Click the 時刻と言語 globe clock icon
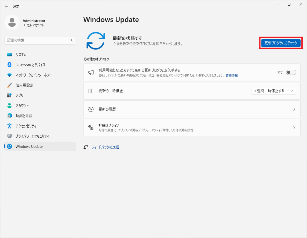Image resolution: width=307 pixels, height=238 pixels. tap(9, 116)
